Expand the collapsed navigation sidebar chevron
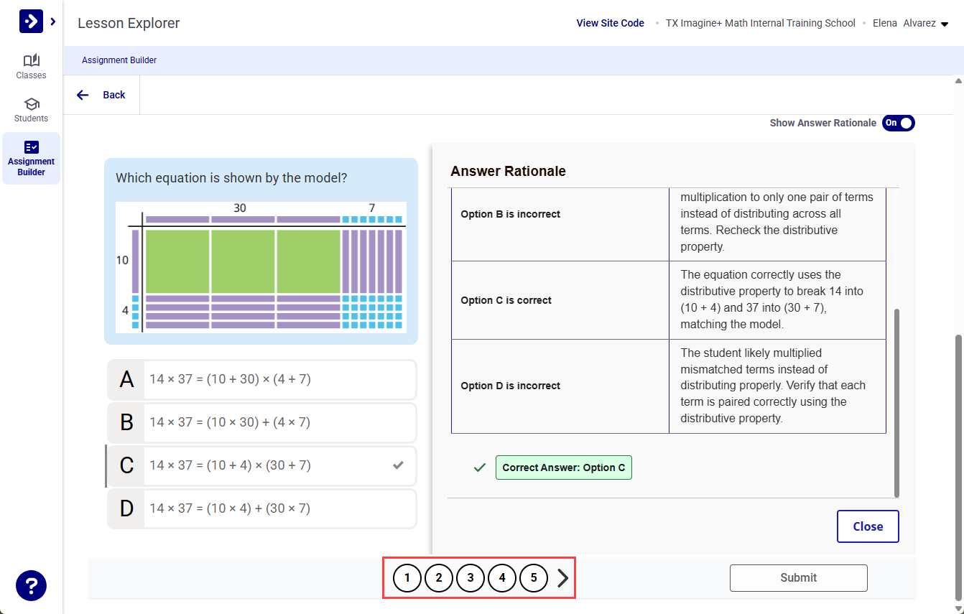The width and height of the screenshot is (964, 614). (x=51, y=21)
